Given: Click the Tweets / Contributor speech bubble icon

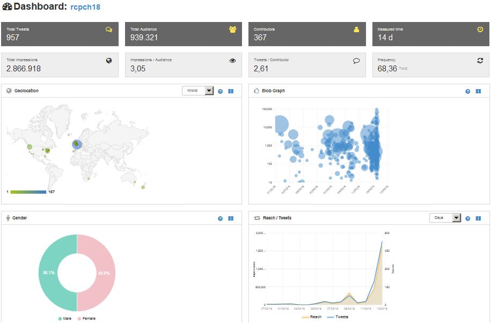Looking at the screenshot, I should click(x=356, y=61).
